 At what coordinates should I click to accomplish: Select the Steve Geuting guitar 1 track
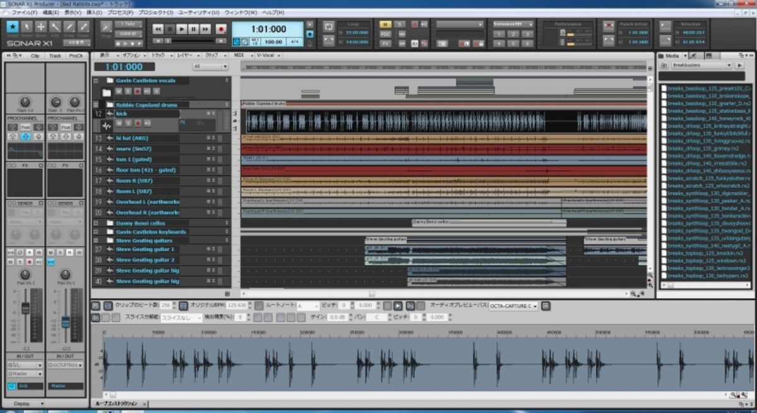pos(145,249)
